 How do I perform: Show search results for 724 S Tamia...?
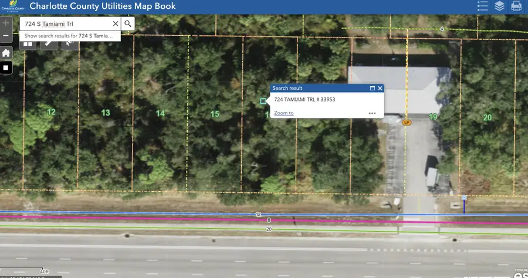pos(70,36)
